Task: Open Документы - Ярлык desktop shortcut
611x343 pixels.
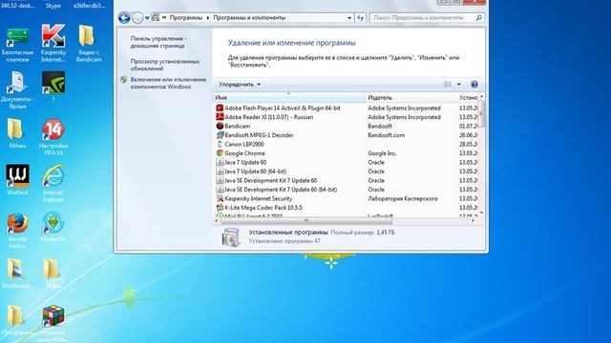Action: [x=17, y=91]
